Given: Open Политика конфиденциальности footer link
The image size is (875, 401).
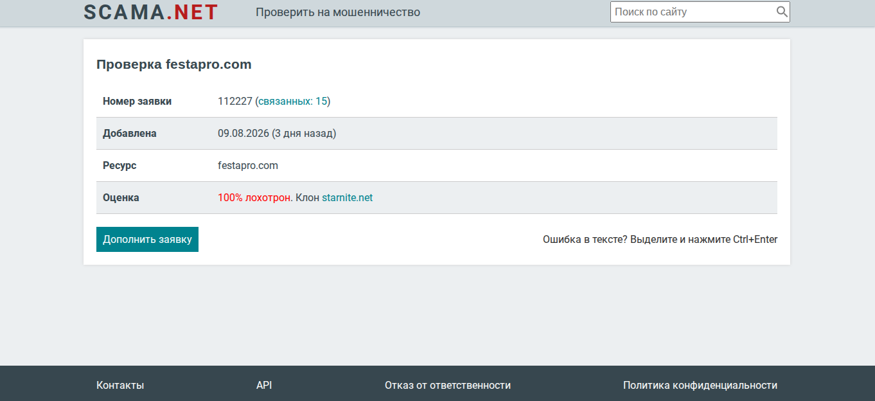Looking at the screenshot, I should 700,385.
